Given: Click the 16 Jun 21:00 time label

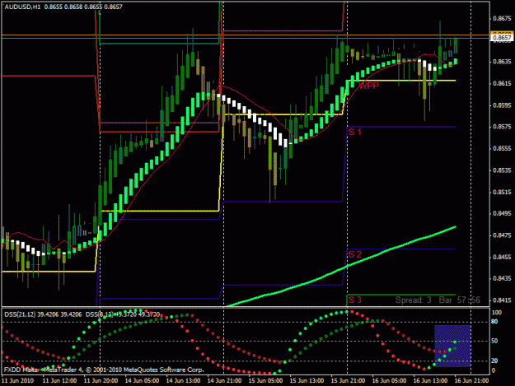Looking at the screenshot, I should 471,381.
